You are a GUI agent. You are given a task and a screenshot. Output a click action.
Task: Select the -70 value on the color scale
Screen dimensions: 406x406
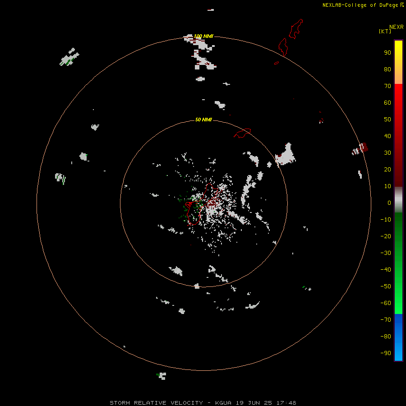[x=386, y=320]
